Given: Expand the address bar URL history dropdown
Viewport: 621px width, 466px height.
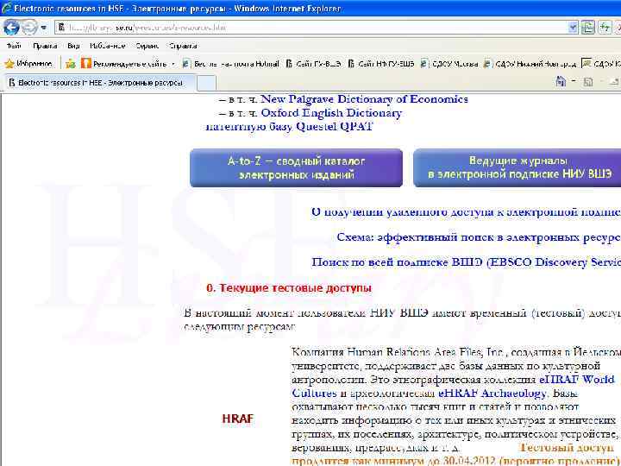Looking at the screenshot, I should 573,28.
